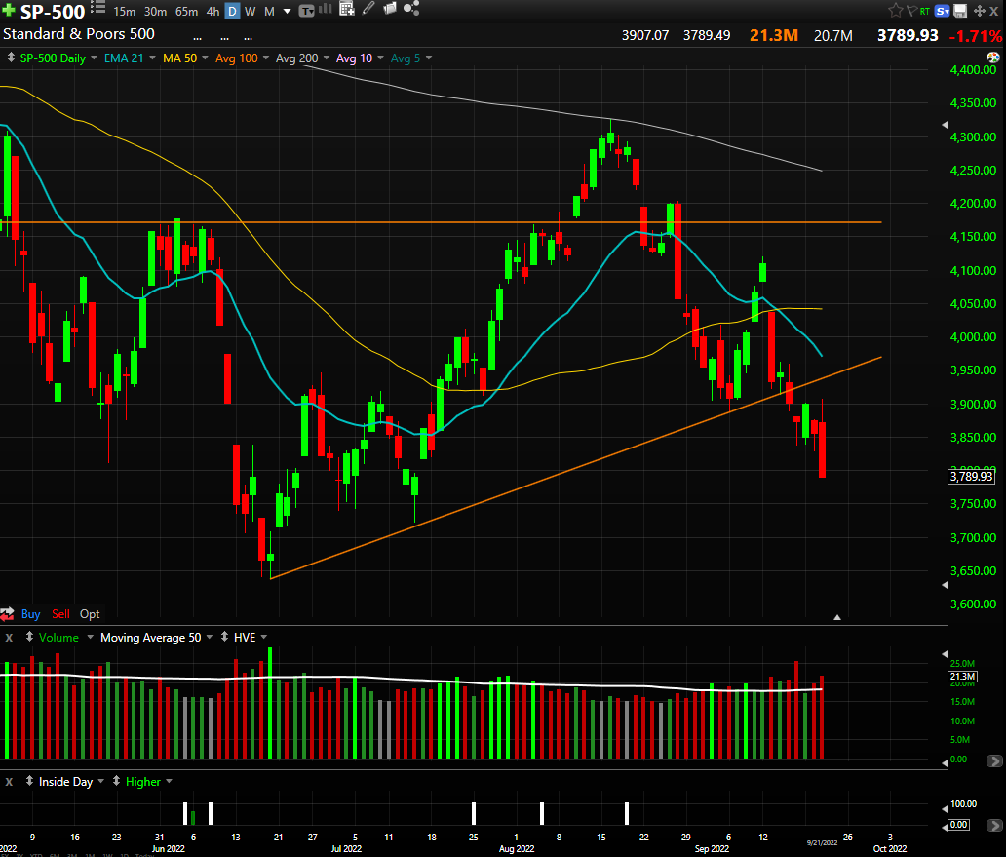Click the green plus add-symbol icon

9,11
